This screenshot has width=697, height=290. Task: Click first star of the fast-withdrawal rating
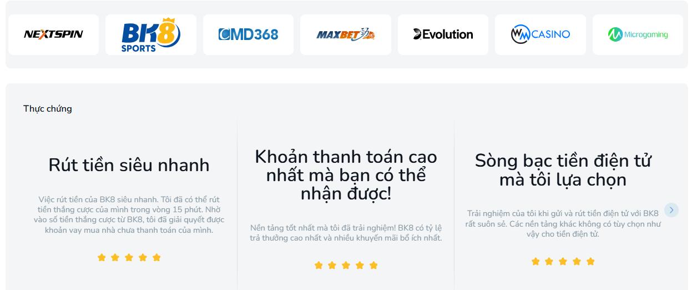[102, 258]
